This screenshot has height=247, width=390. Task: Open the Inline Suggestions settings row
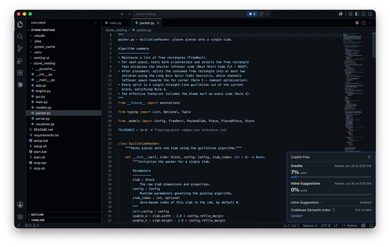click(x=331, y=202)
